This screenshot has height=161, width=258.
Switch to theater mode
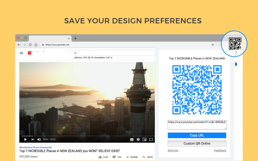(151, 140)
